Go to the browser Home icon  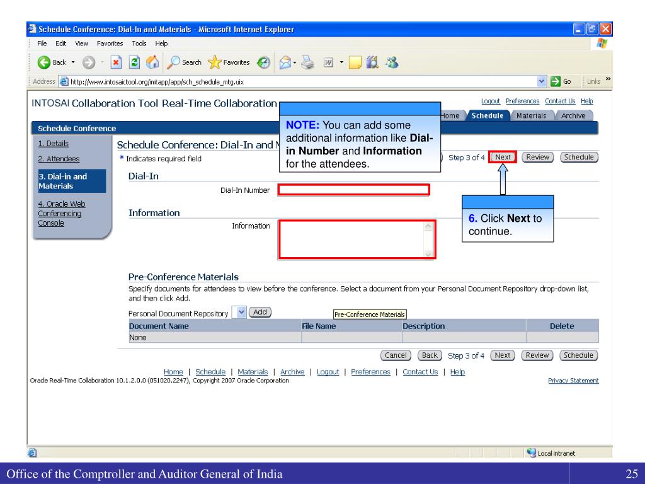152,62
